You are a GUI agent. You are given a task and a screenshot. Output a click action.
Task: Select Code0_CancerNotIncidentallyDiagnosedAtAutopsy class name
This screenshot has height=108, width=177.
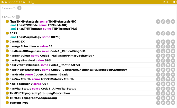coord(89,70)
